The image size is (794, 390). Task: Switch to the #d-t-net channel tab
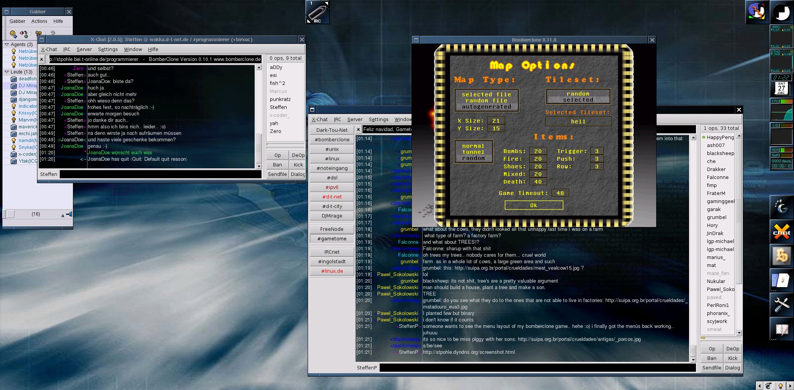click(x=332, y=197)
